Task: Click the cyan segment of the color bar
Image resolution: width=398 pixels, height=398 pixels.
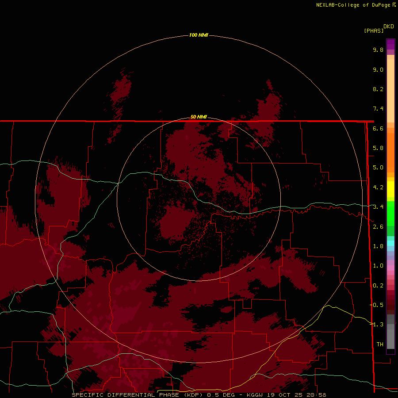Action: click(x=390, y=243)
